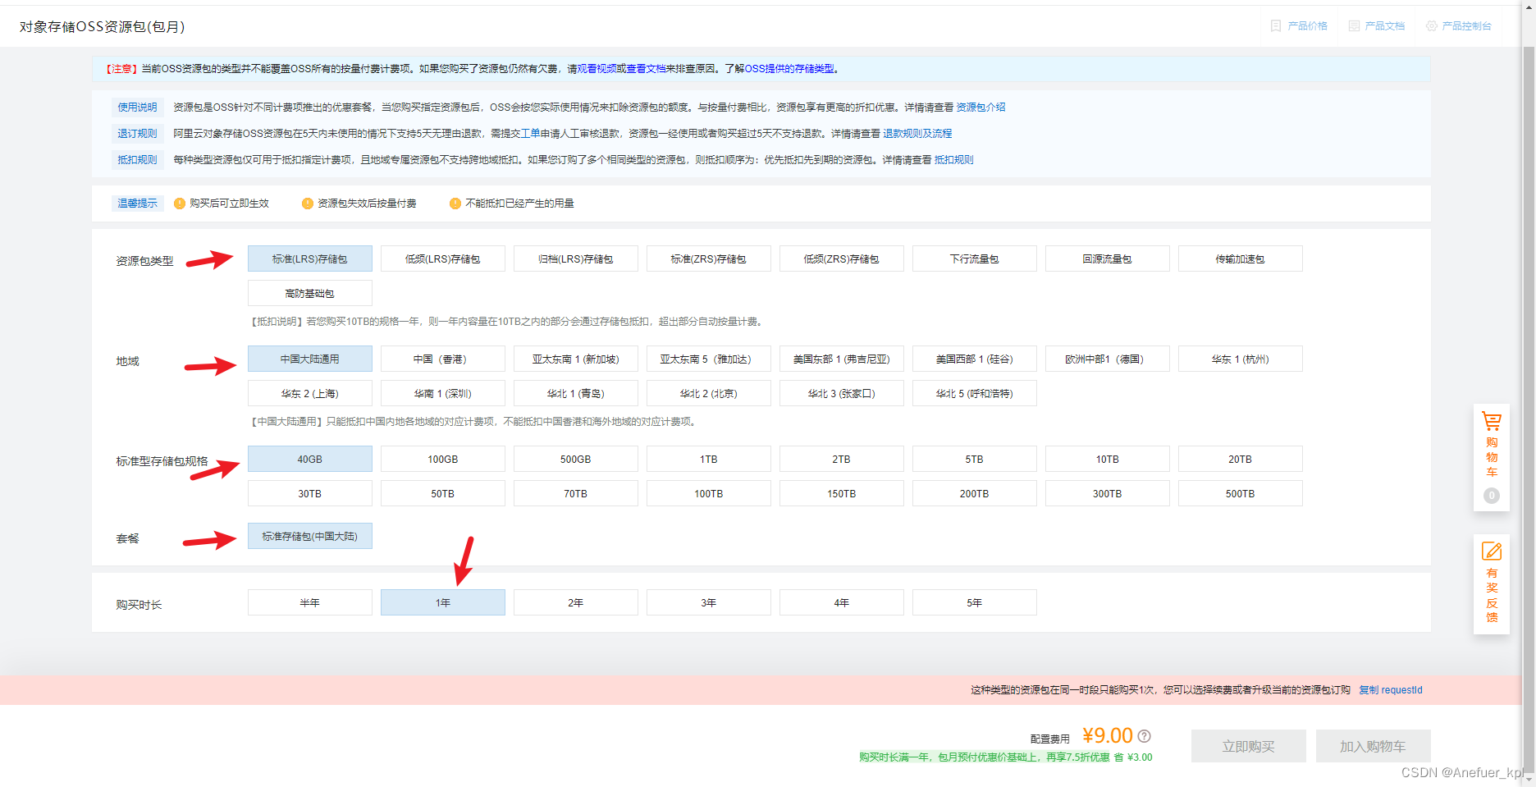The width and height of the screenshot is (1536, 787).
Task: Choose the 10TB storage package size
Action: pyautogui.click(x=1107, y=459)
